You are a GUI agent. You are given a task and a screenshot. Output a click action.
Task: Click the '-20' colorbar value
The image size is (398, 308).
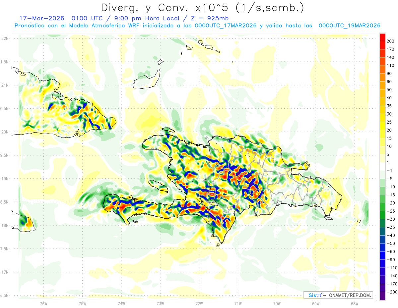[x=390, y=203]
